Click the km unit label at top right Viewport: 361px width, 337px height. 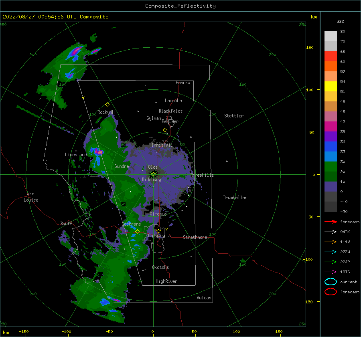click(x=314, y=17)
